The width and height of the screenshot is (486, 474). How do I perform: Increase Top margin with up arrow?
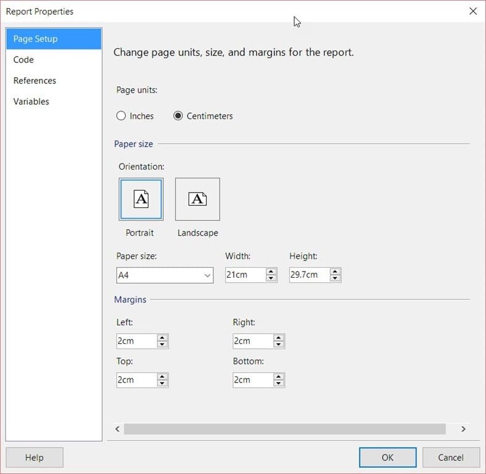(162, 376)
